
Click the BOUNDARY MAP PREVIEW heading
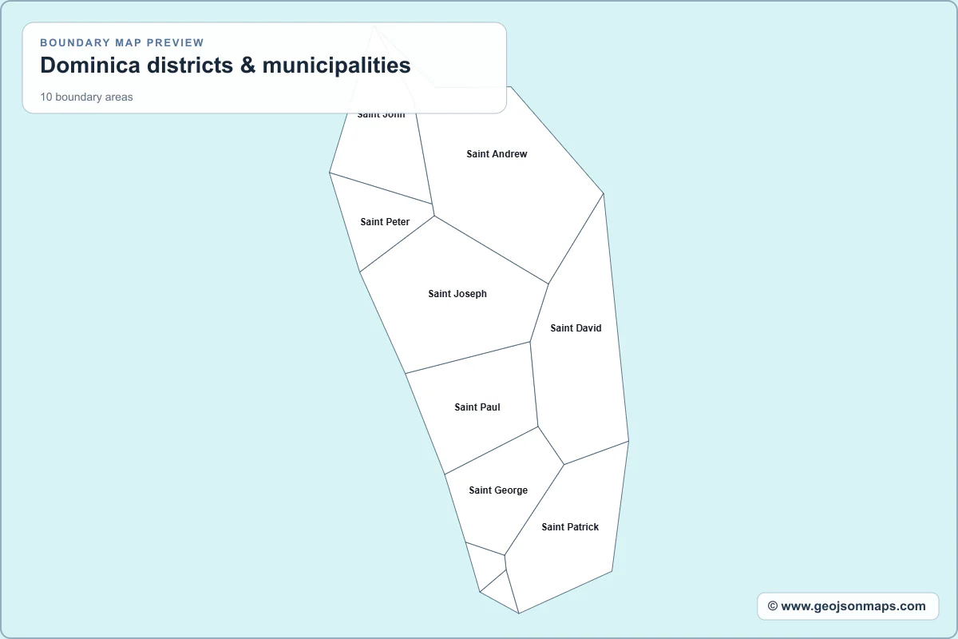[122, 43]
